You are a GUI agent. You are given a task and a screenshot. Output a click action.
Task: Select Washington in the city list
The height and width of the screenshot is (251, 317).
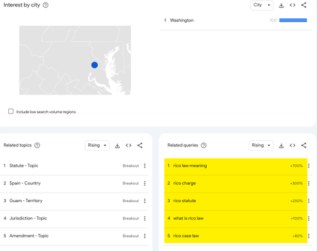(x=182, y=20)
